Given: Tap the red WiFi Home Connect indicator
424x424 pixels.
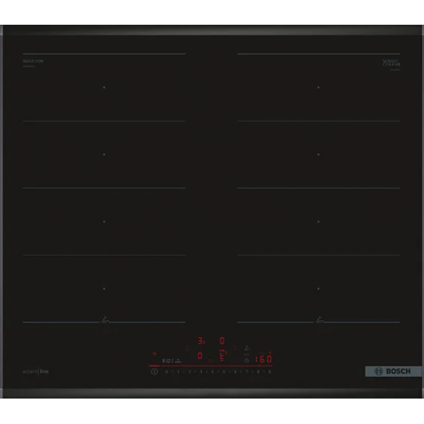Looking at the screenshot, I should click(154, 354).
